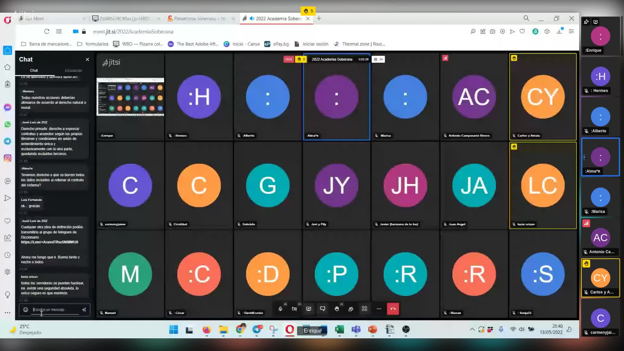Screen dimensions: 624x351
Task: Focus the chat message input field
Action: tap(56, 310)
